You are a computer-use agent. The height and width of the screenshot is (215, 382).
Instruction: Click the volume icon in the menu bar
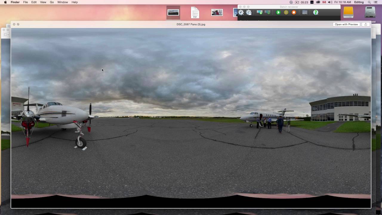click(330, 2)
